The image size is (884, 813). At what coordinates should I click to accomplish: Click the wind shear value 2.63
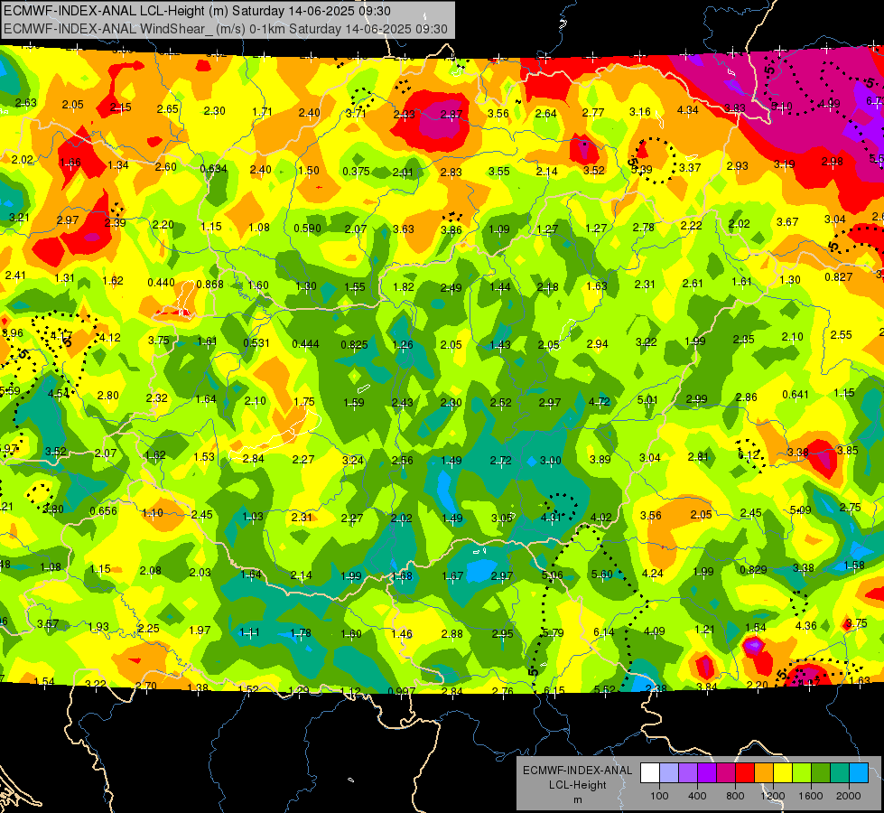26,102
